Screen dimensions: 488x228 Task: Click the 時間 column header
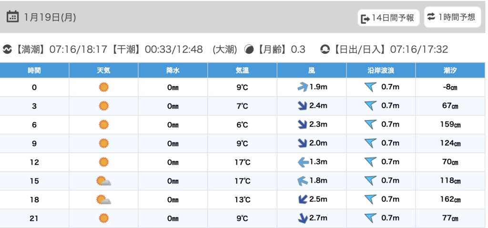tap(34, 71)
